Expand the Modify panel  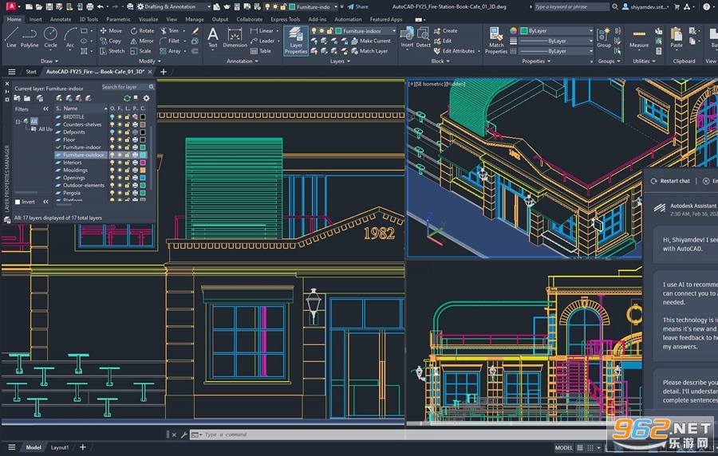[150, 61]
